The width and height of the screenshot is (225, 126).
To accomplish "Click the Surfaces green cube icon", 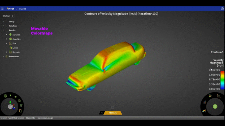I will click(x=11, y=35).
